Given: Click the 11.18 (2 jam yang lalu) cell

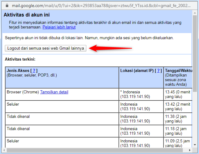Looking at the screenshot, I should click(x=178, y=131).
